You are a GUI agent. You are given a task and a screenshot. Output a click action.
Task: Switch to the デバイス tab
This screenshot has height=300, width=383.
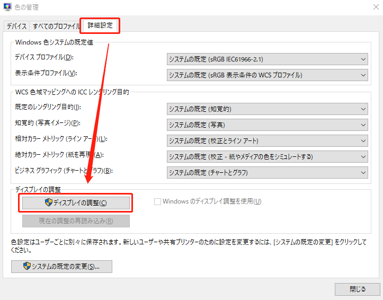coord(16,26)
